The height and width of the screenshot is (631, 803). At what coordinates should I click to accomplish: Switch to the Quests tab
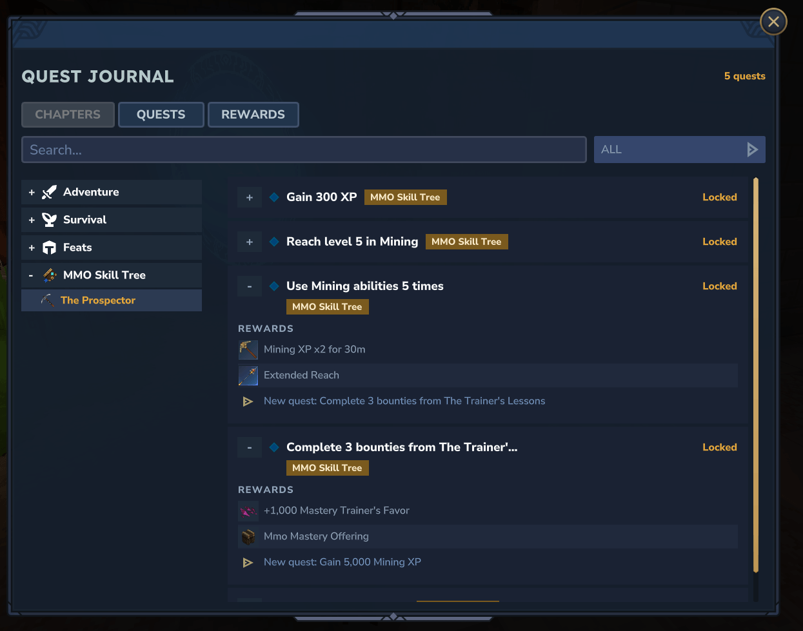pyautogui.click(x=161, y=115)
